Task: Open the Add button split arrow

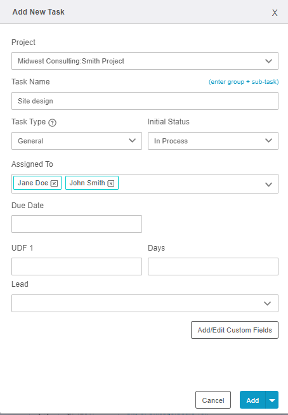Action: pos(272,400)
